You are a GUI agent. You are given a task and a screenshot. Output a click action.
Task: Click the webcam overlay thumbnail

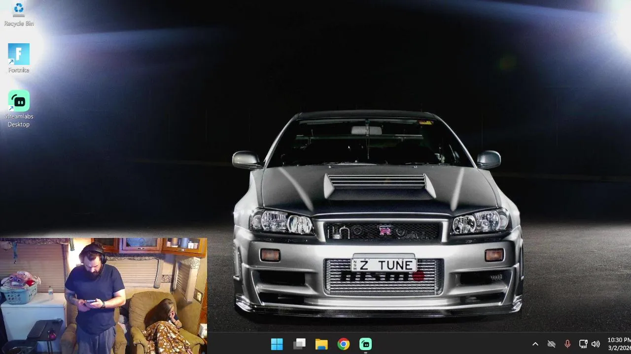tap(104, 296)
